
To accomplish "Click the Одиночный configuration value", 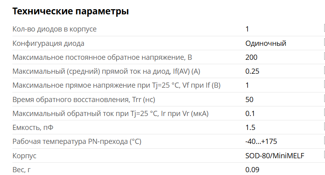I will pyautogui.click(x=266, y=43).
